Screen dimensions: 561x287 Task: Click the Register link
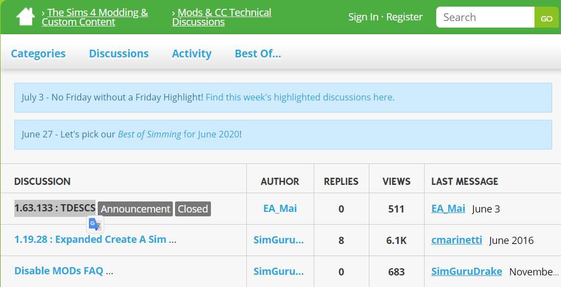point(404,17)
